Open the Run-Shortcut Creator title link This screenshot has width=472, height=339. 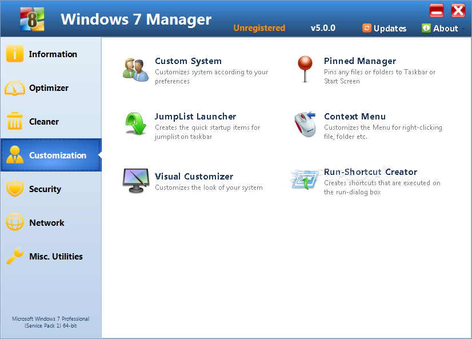(370, 172)
